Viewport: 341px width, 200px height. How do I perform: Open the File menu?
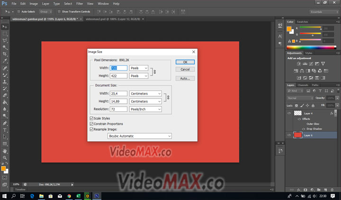tap(14, 4)
